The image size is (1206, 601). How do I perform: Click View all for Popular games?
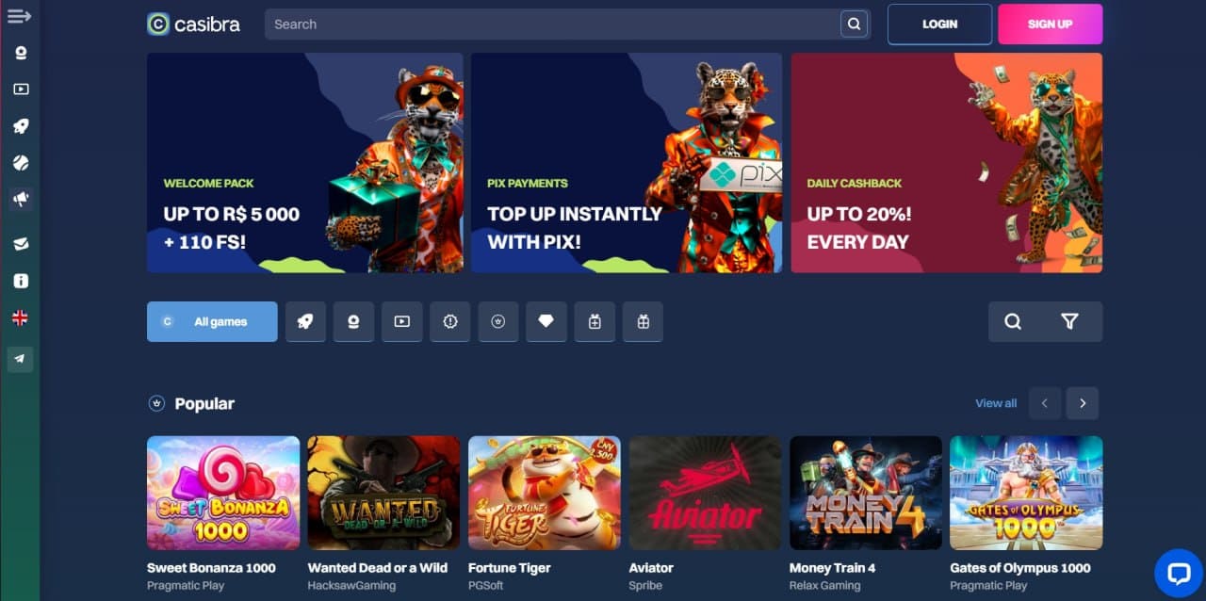(996, 403)
